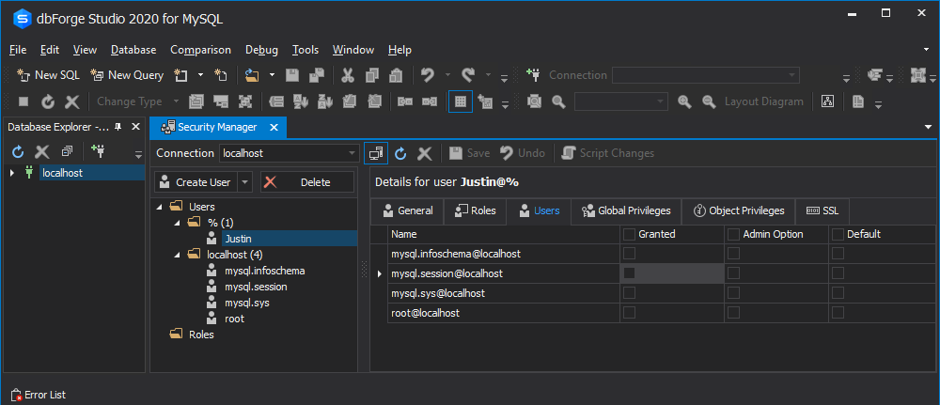Select the root user in tree

point(234,319)
